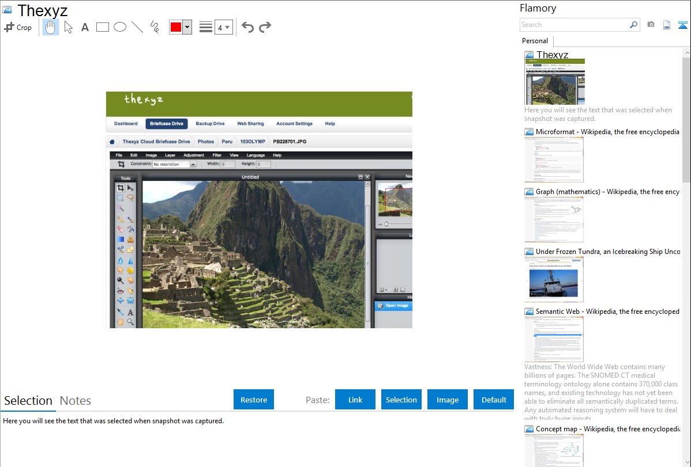
Task: Activate the hand pan tool
Action: 51,27
